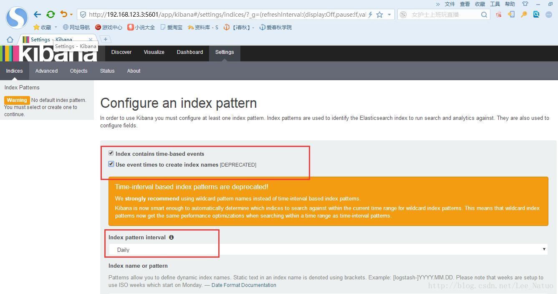This screenshot has width=558, height=294.
Task: Open the Objects settings subtab
Action: pos(79,71)
